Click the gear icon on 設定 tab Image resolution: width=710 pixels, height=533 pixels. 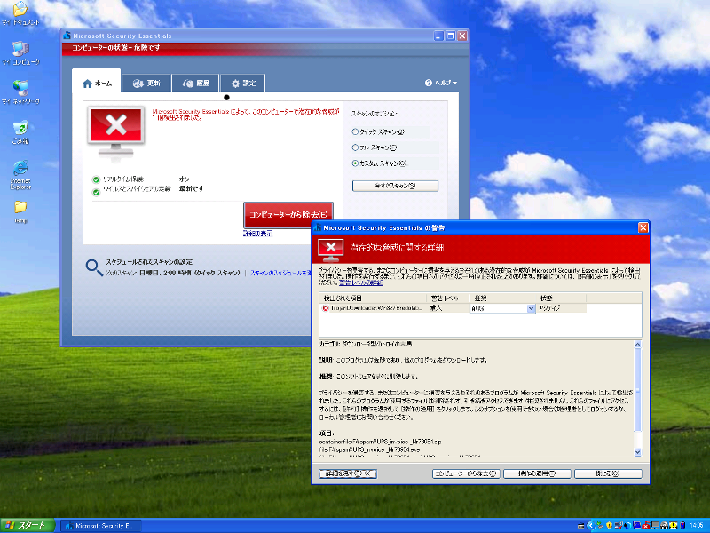pyautogui.click(x=235, y=84)
